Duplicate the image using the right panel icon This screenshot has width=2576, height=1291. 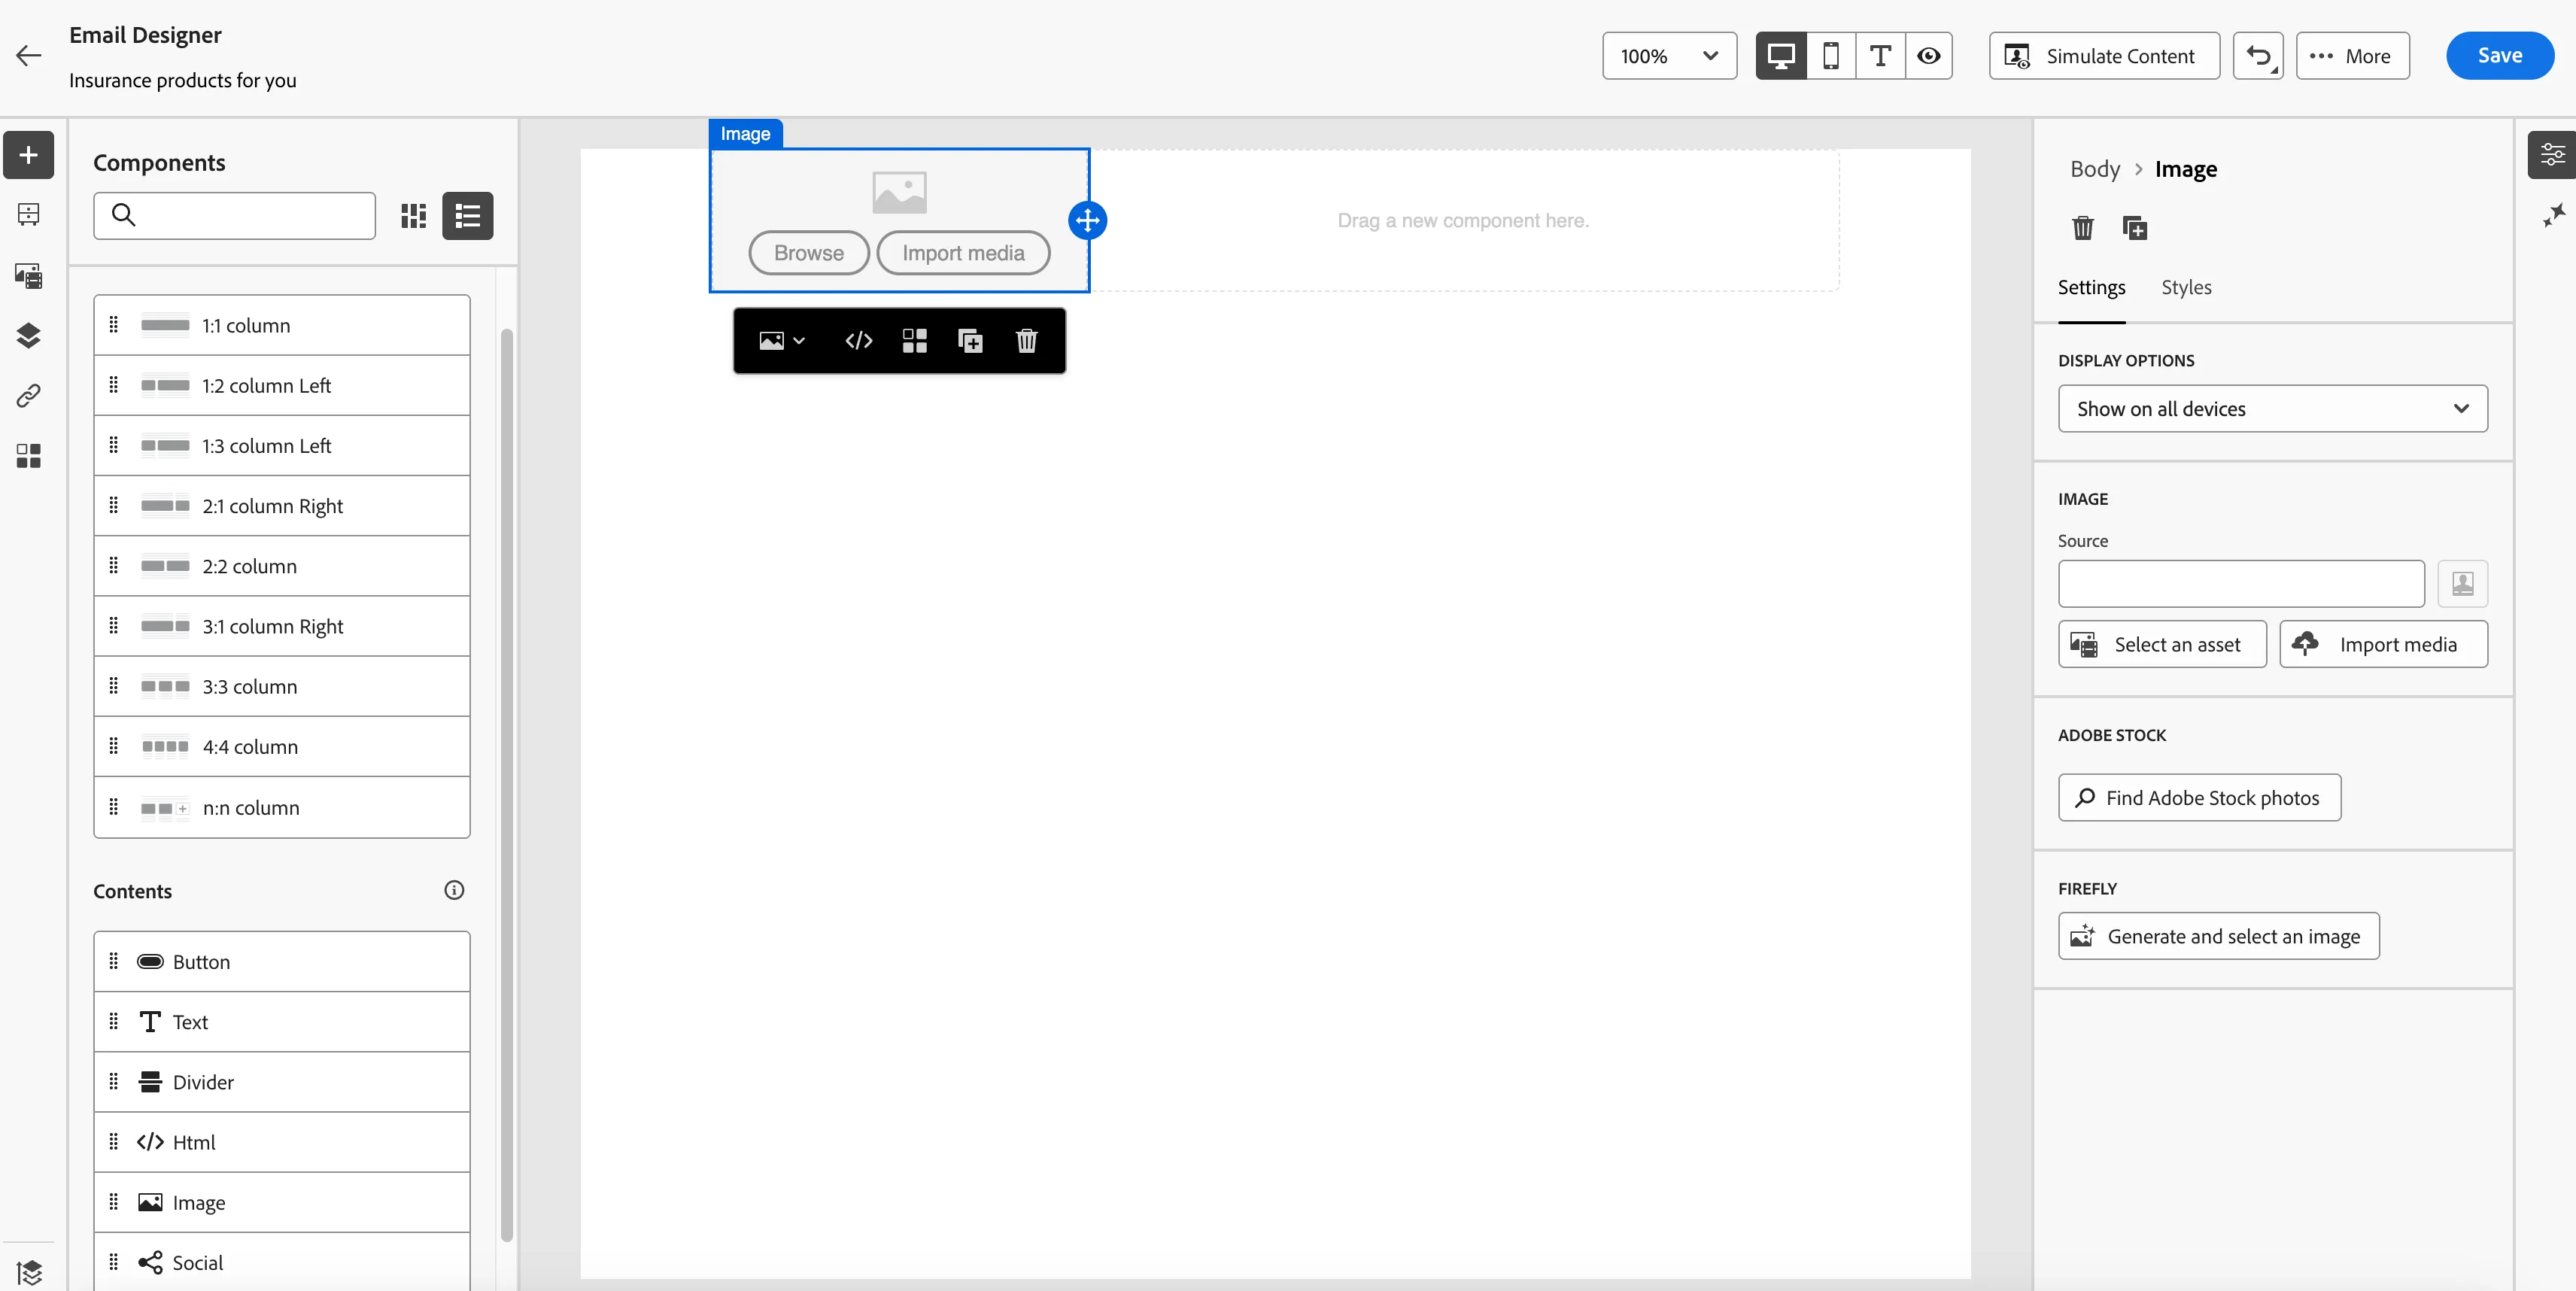pos(2135,228)
